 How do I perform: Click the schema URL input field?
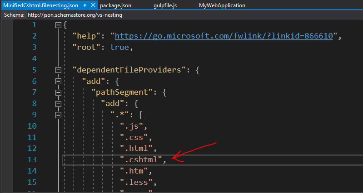(x=194, y=15)
